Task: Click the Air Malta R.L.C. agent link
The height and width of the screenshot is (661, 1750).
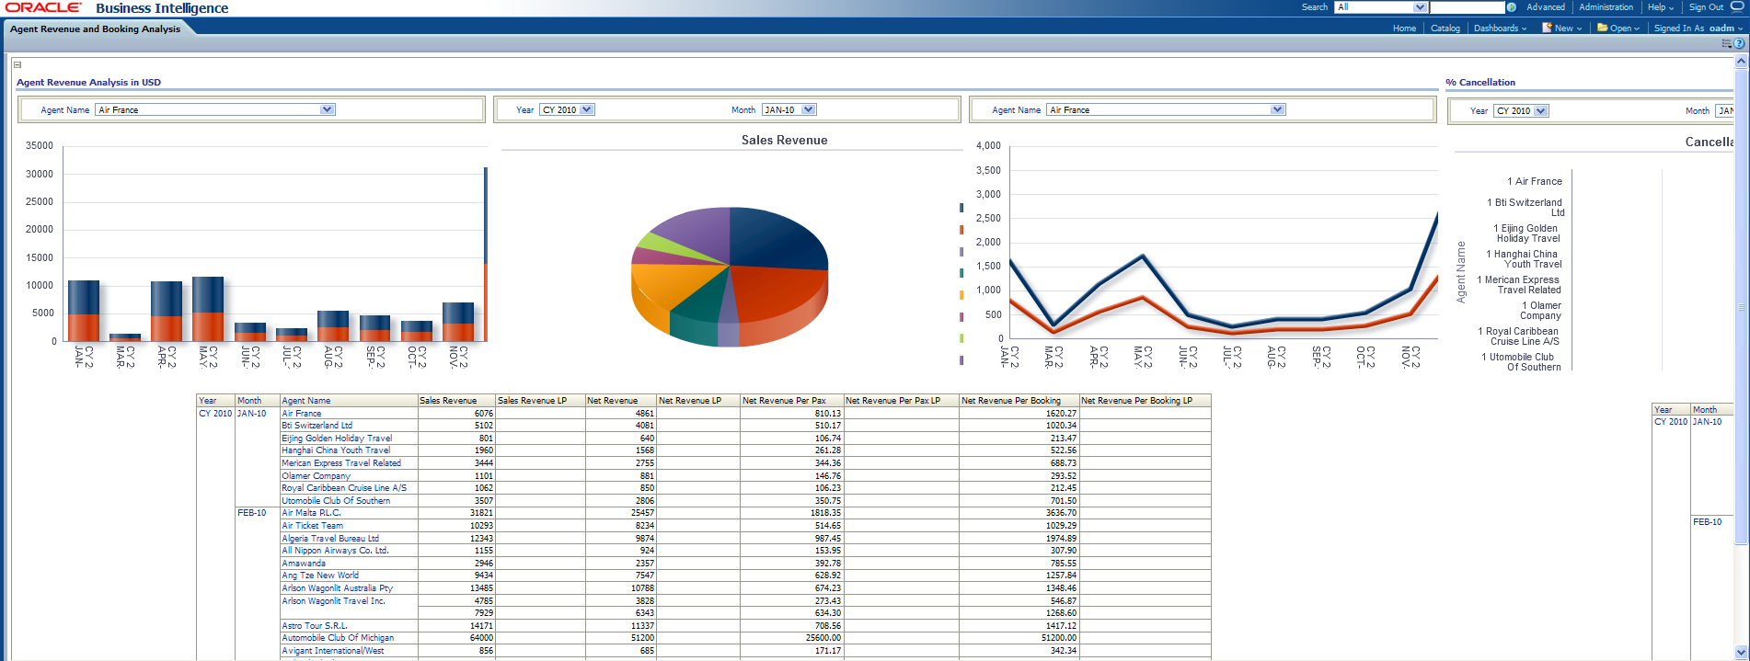Action: [x=311, y=513]
